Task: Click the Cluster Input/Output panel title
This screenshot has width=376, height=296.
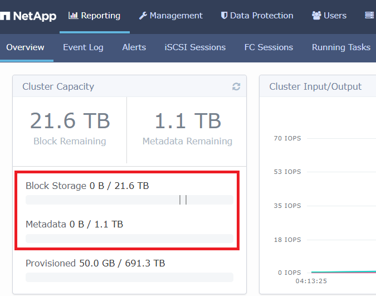Action: click(x=315, y=86)
